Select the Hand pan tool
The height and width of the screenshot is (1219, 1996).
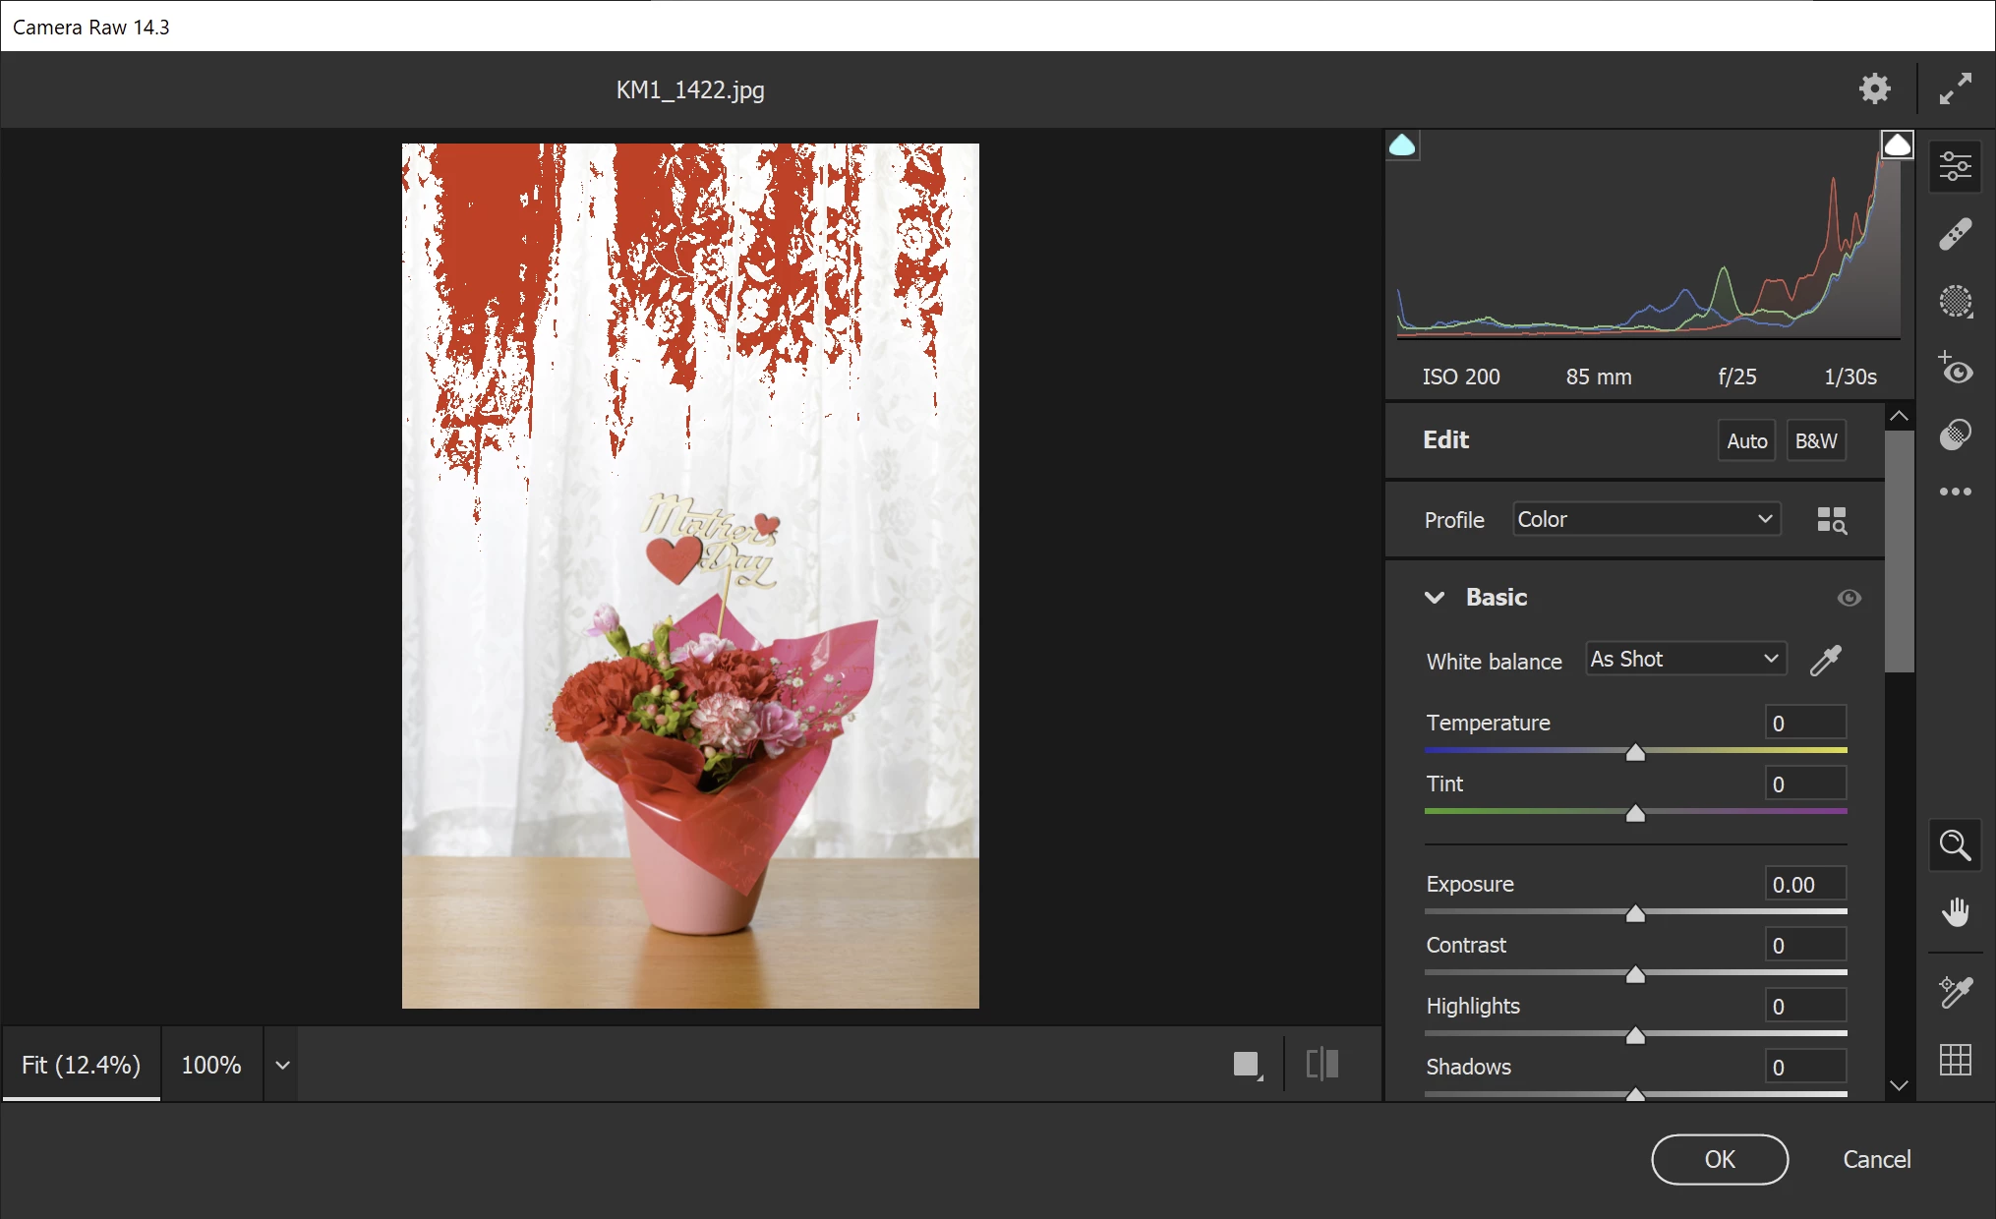click(1955, 912)
